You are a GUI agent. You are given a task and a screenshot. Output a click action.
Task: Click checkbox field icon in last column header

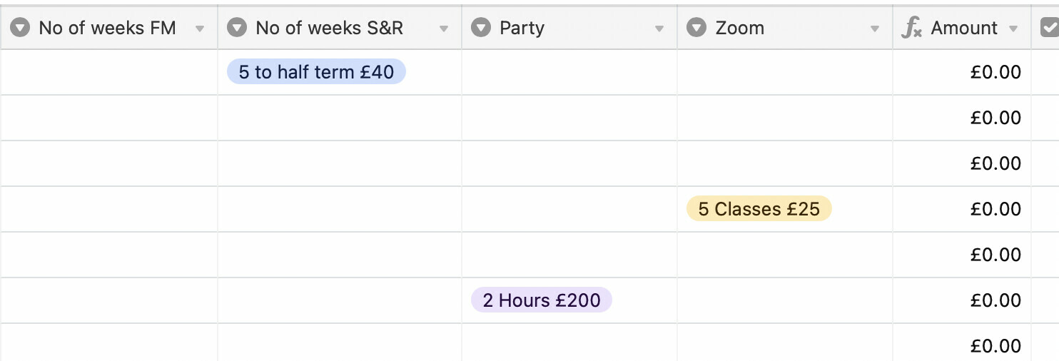pyautogui.click(x=1050, y=28)
